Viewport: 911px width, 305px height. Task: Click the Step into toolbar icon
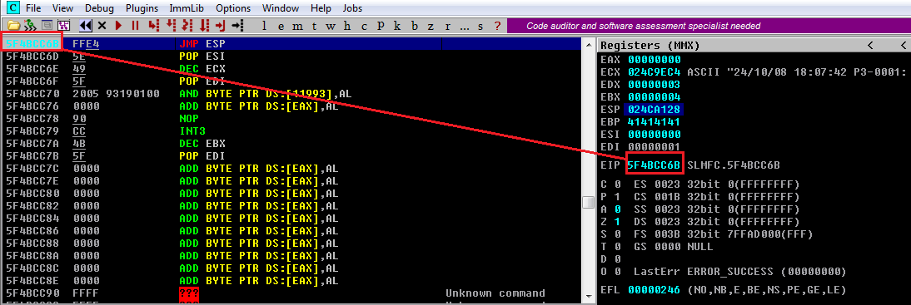tap(153, 26)
